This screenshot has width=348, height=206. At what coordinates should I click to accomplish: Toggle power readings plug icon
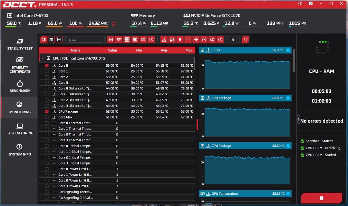(x=180, y=40)
